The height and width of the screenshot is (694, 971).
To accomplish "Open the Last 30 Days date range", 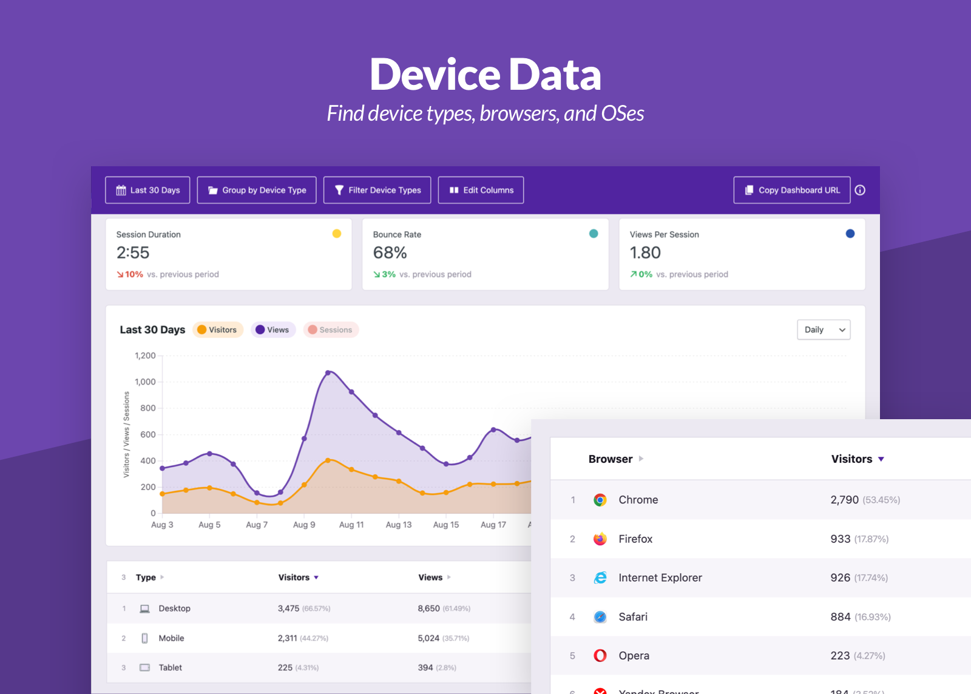I will pos(147,190).
